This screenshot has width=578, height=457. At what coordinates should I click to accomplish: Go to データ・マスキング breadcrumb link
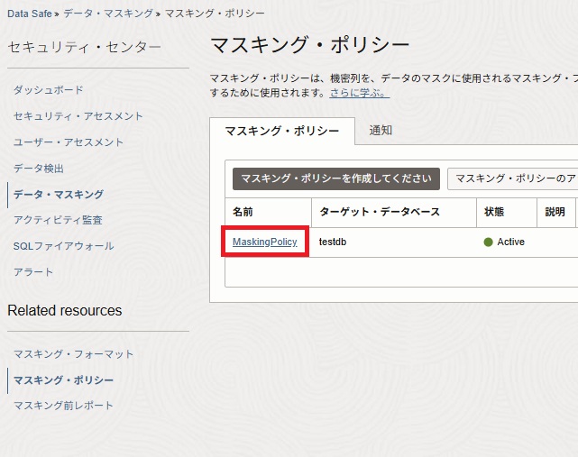coord(108,14)
